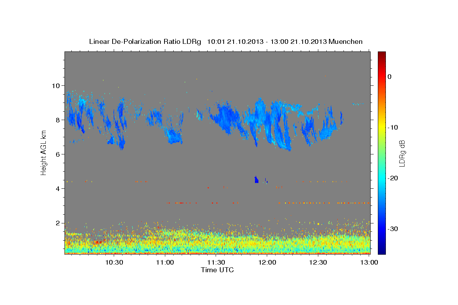Click the plot title 'Linear De-Polarization Ratio LDRg'

(145, 42)
